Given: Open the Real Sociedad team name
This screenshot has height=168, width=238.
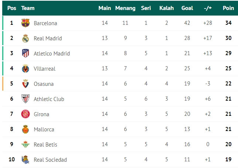Looking at the screenshot, I should click(x=50, y=160).
